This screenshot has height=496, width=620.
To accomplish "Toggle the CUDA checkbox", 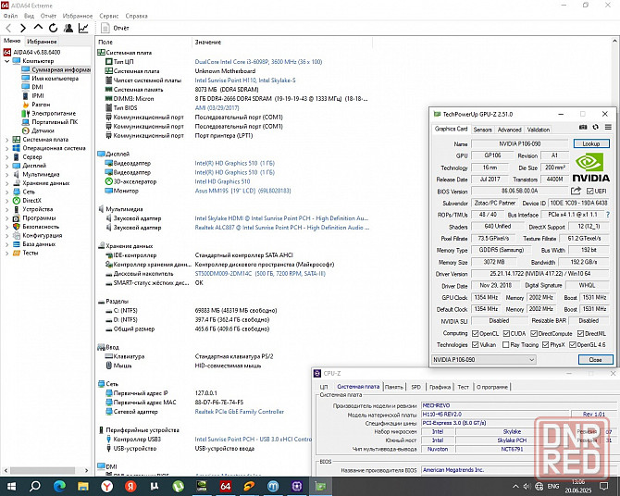I will click(x=506, y=334).
